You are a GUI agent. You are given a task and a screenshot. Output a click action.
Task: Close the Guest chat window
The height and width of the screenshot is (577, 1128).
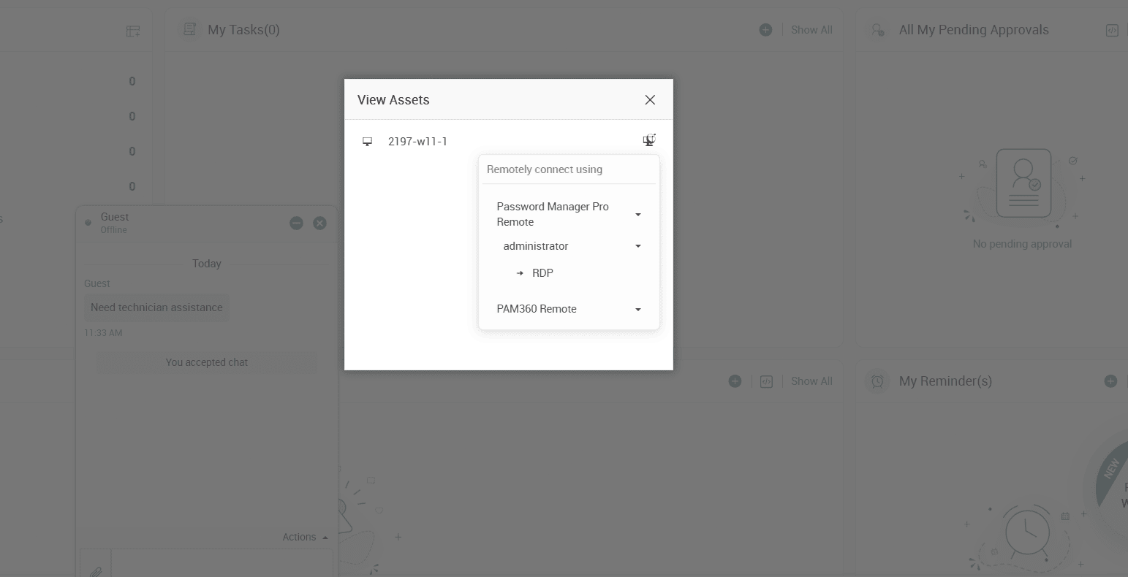pos(319,223)
